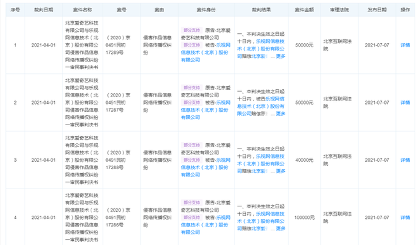Click the 发布日期 column header

pos(377,10)
